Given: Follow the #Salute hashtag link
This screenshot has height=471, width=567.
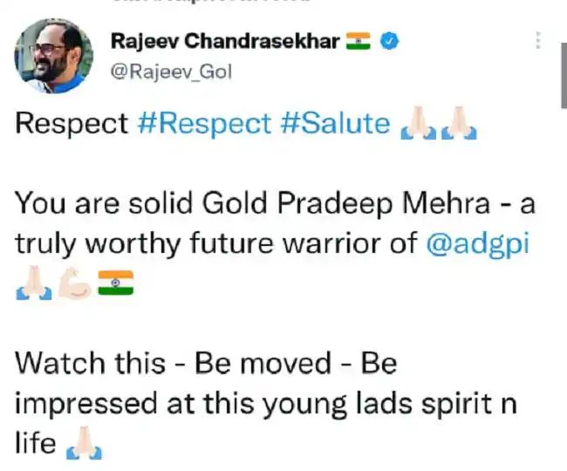Looking at the screenshot, I should click(x=335, y=124).
